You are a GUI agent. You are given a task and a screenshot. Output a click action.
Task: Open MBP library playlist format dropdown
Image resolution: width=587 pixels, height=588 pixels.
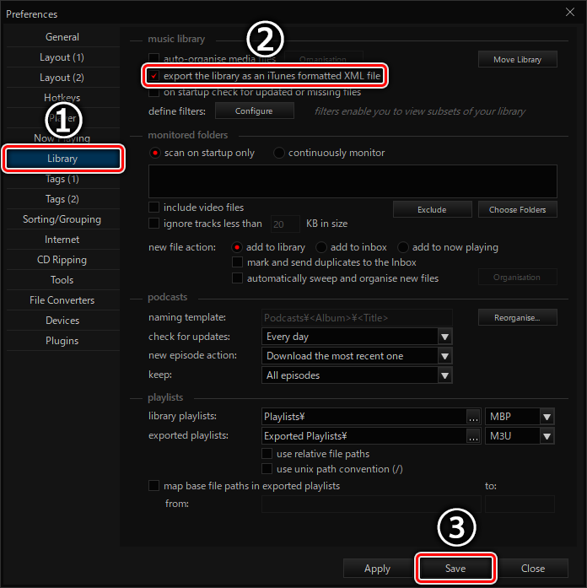click(x=547, y=417)
